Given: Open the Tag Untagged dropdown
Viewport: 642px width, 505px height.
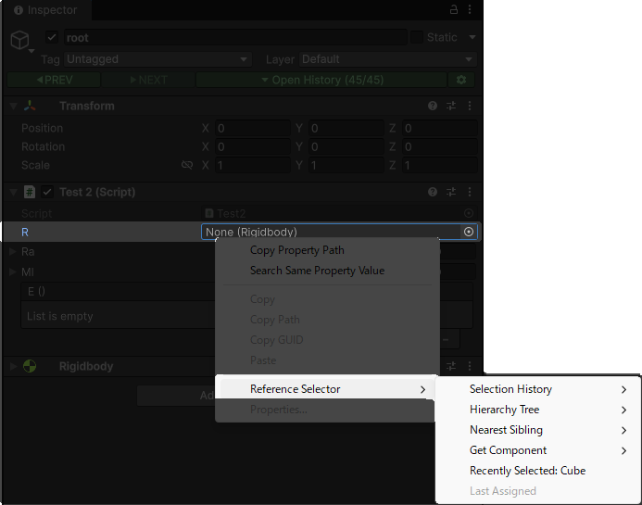Looking at the screenshot, I should click(x=157, y=59).
